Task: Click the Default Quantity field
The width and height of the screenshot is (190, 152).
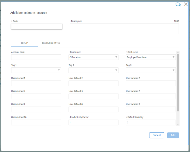Action: [151, 123]
